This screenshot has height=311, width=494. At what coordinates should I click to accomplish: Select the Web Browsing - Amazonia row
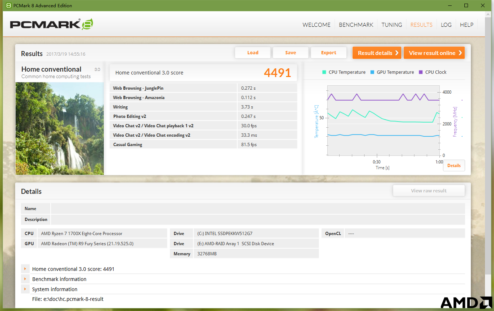pyautogui.click(x=203, y=98)
